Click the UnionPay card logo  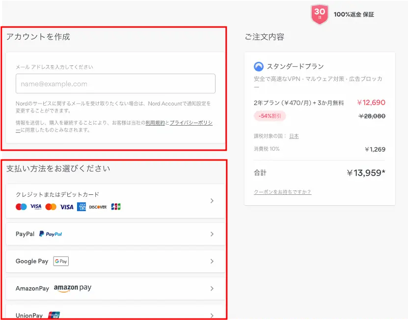[x=54, y=315]
